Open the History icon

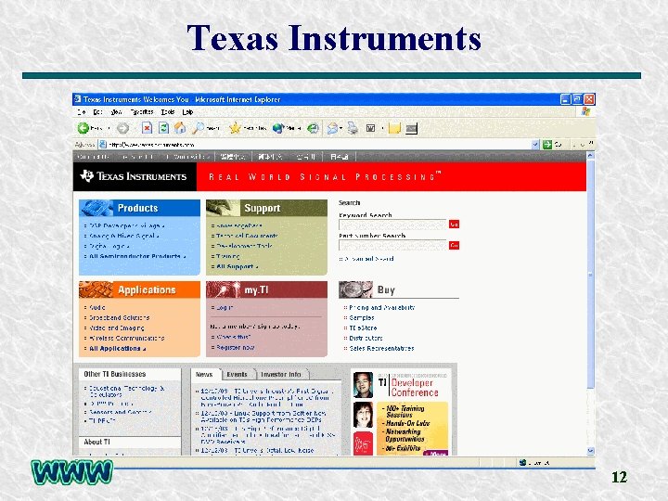click(314, 128)
